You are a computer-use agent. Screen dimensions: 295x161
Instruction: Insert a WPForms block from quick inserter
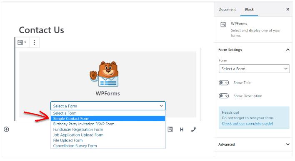pyautogui.click(x=170, y=129)
